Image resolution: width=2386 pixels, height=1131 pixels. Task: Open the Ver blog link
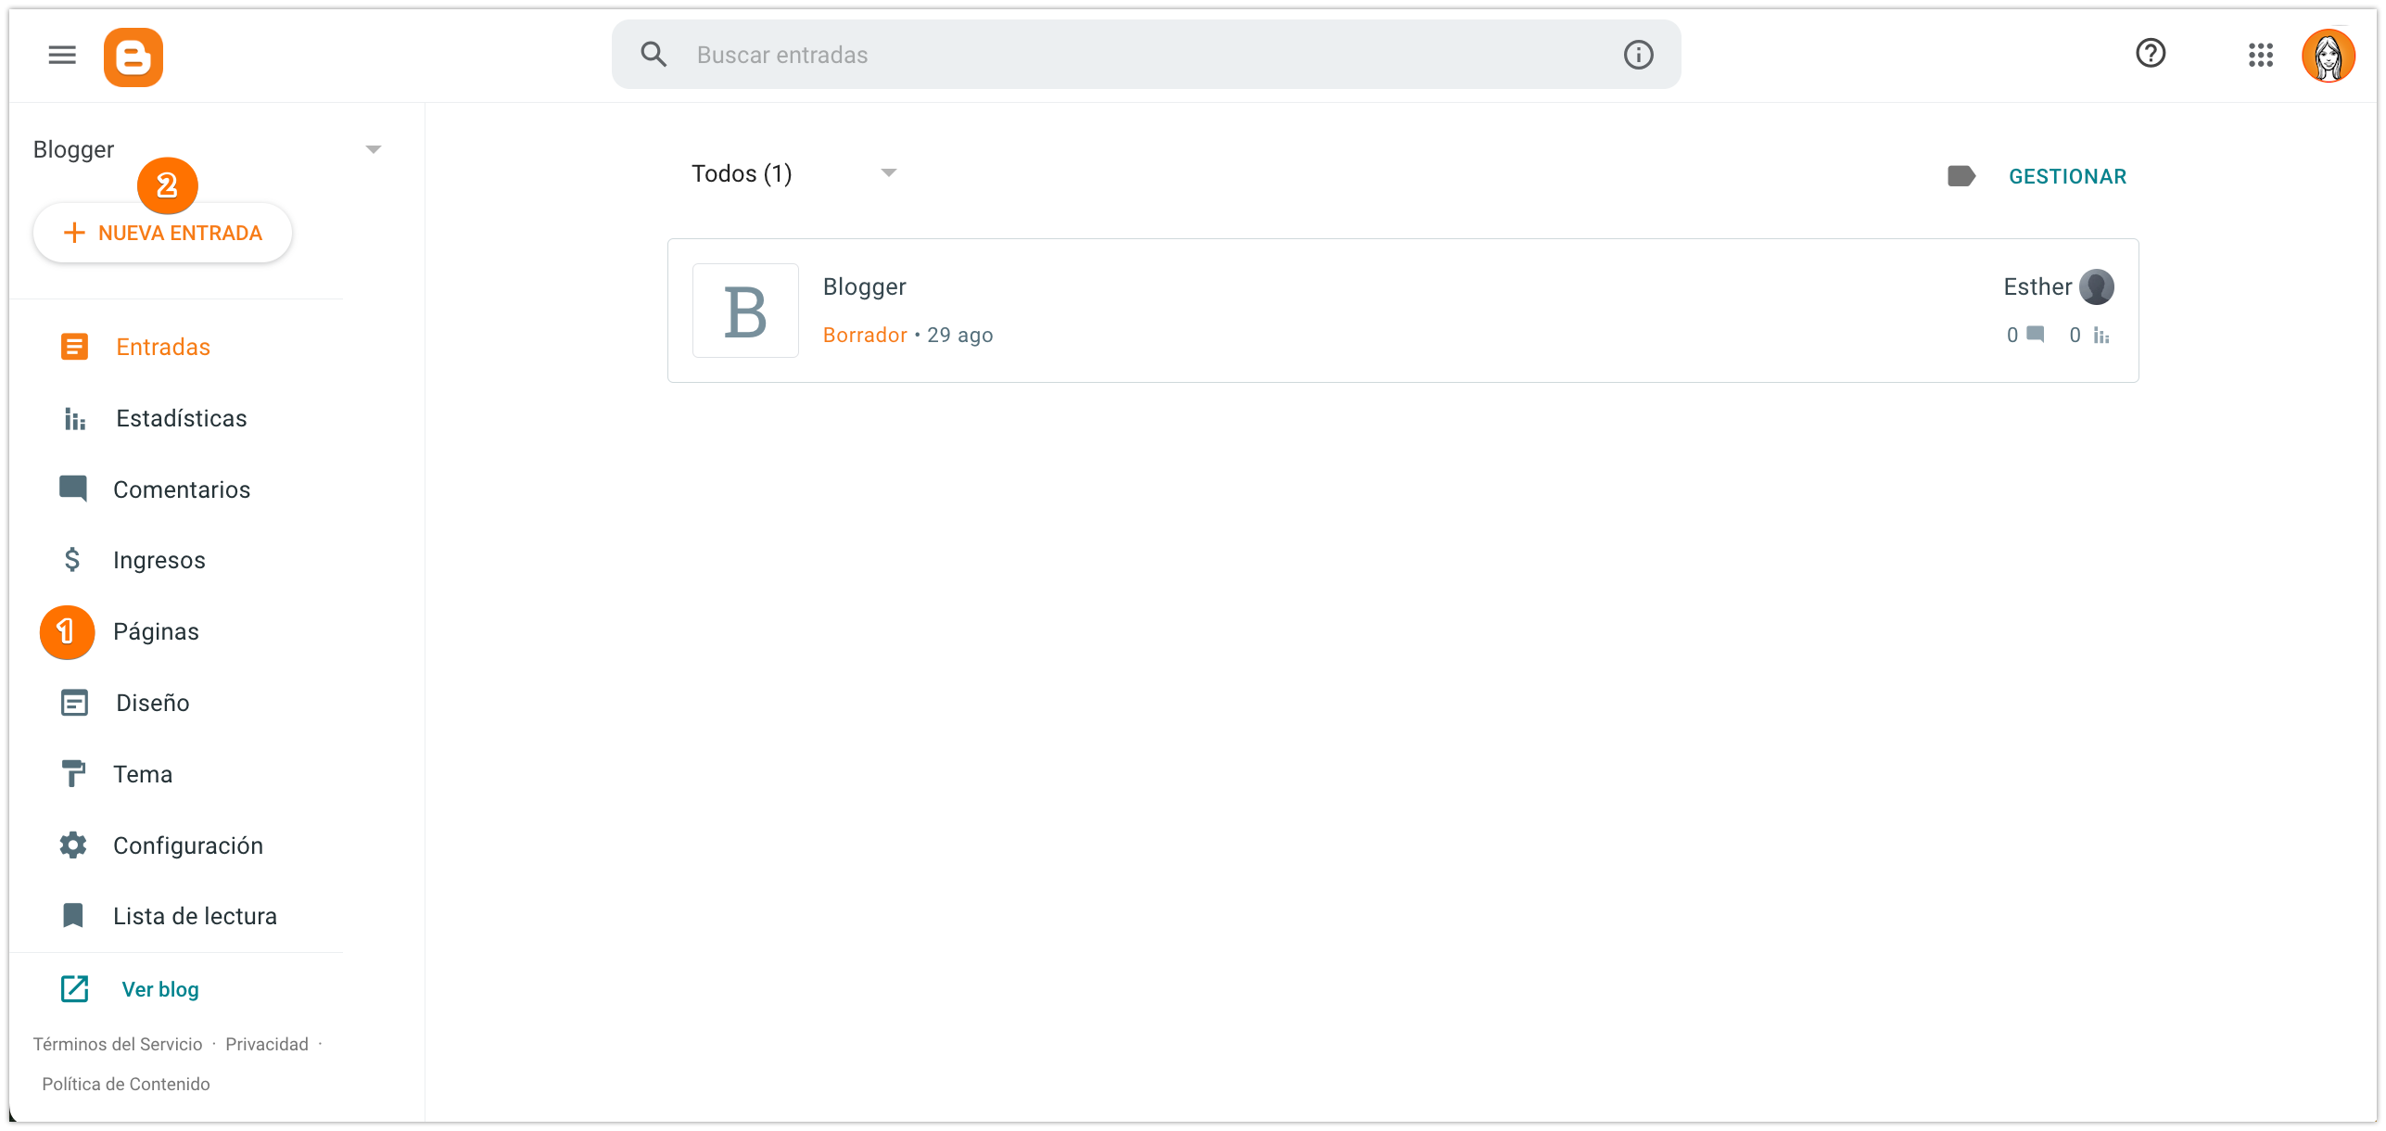(x=159, y=989)
